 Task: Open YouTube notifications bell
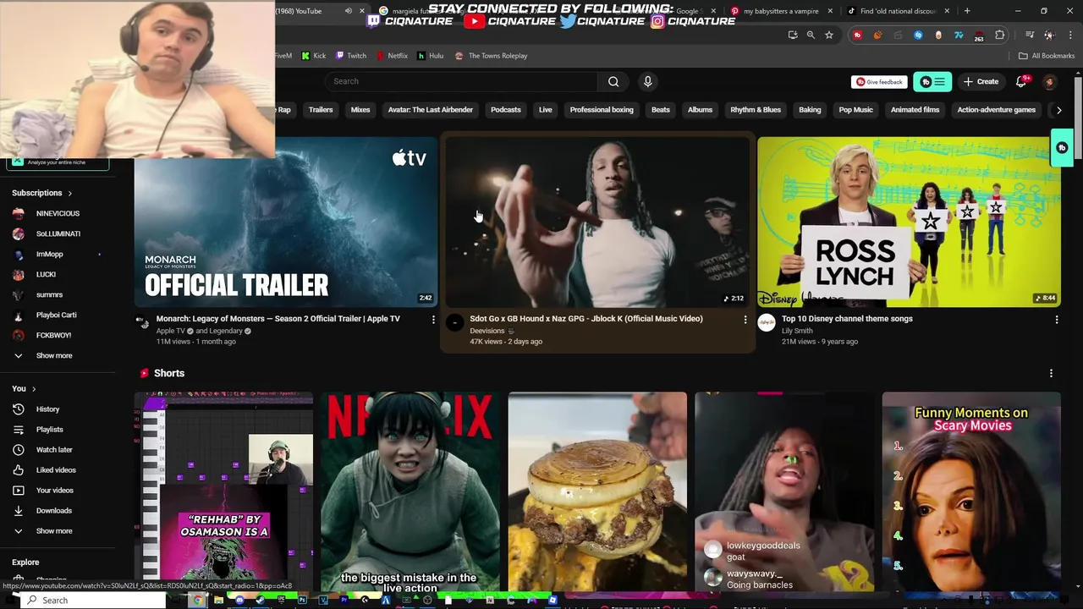pyautogui.click(x=1021, y=81)
